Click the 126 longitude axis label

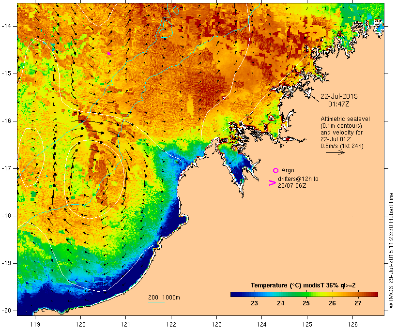[x=352, y=324]
